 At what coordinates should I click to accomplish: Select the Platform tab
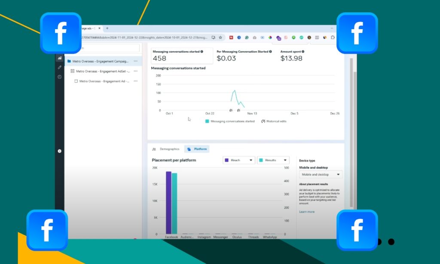197,149
